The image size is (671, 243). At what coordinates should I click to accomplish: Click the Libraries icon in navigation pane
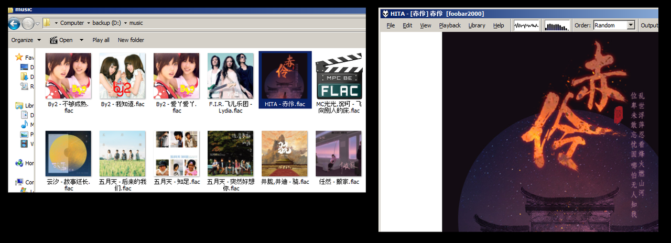pyautogui.click(x=19, y=105)
